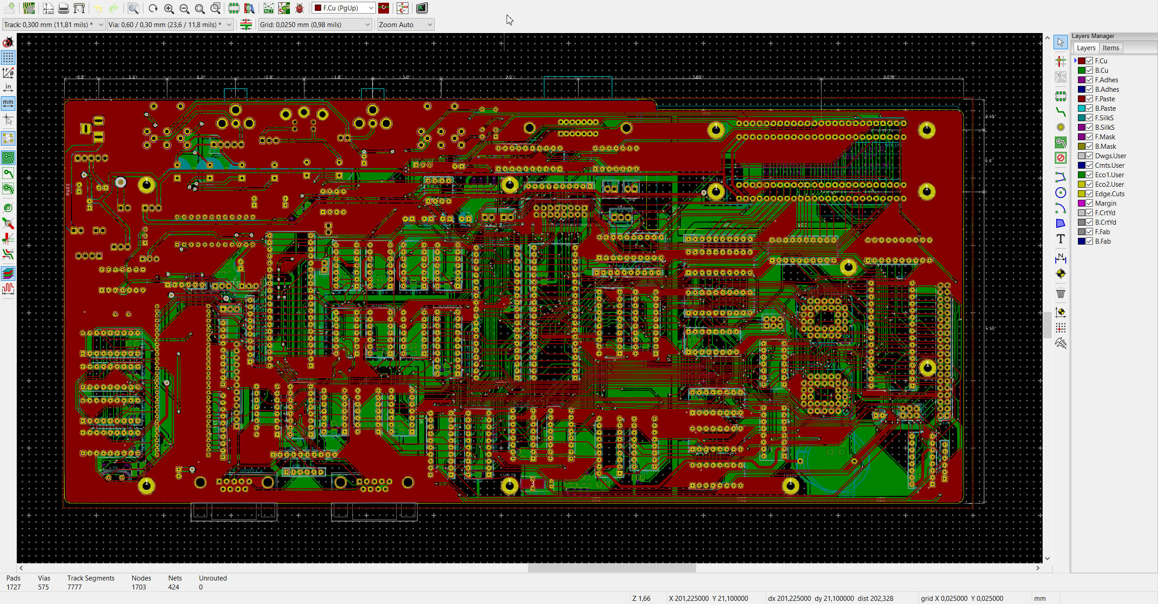Click the Redraw view refresh icon
The image size is (1158, 604).
[x=153, y=8]
